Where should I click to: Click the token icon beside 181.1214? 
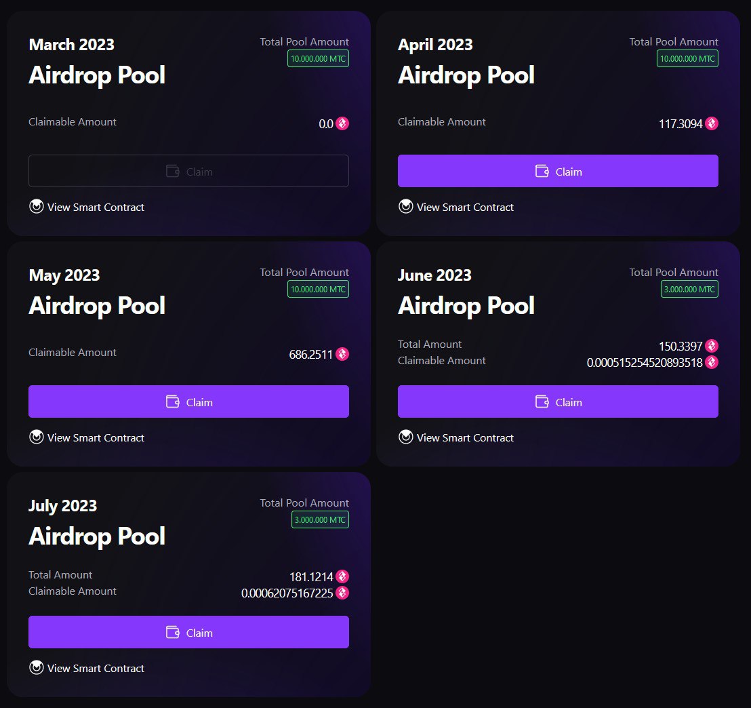pos(342,576)
